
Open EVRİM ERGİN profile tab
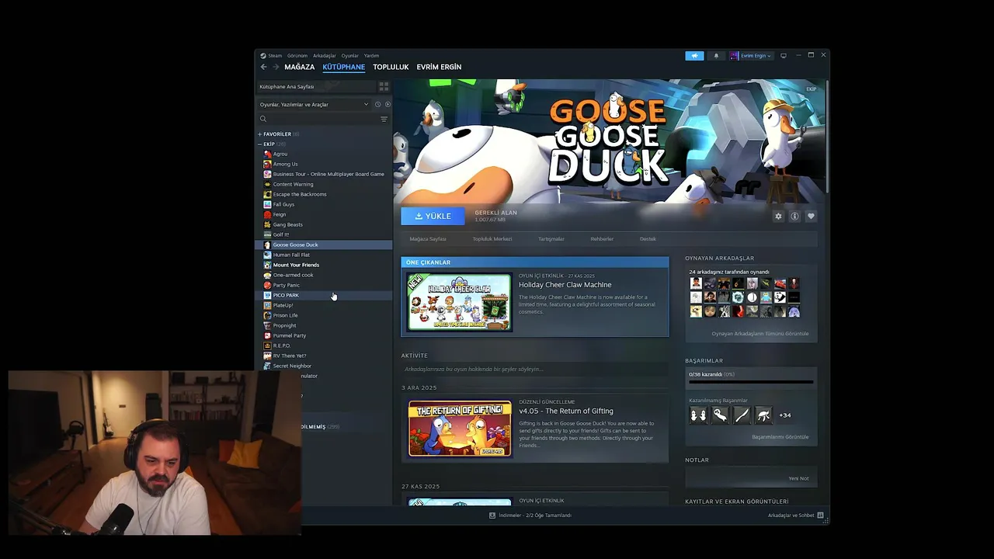(439, 67)
